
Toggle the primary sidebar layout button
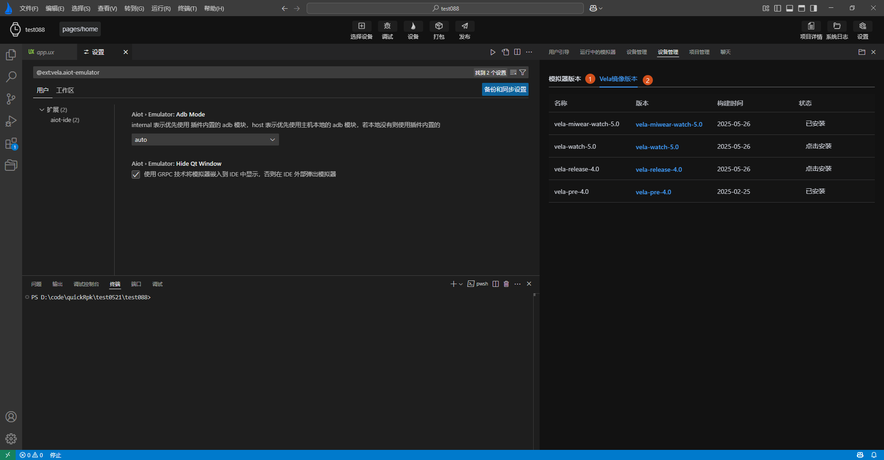(778, 8)
